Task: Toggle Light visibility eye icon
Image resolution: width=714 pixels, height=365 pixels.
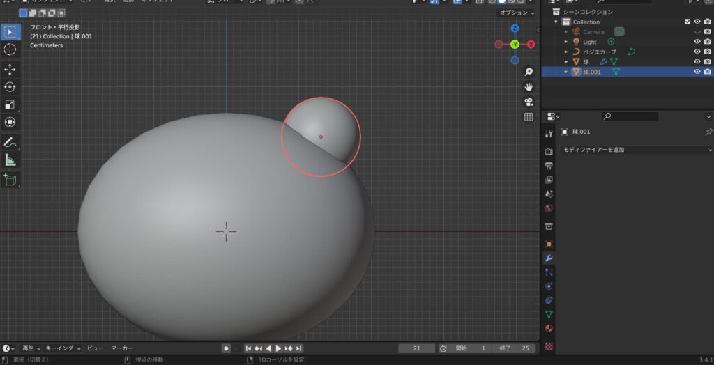Action: coord(697,42)
